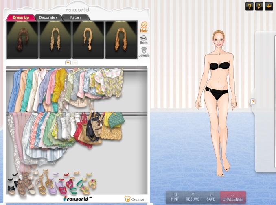This screenshot has width=276, height=205.
Task: Click the Challenge button
Action: click(x=233, y=197)
